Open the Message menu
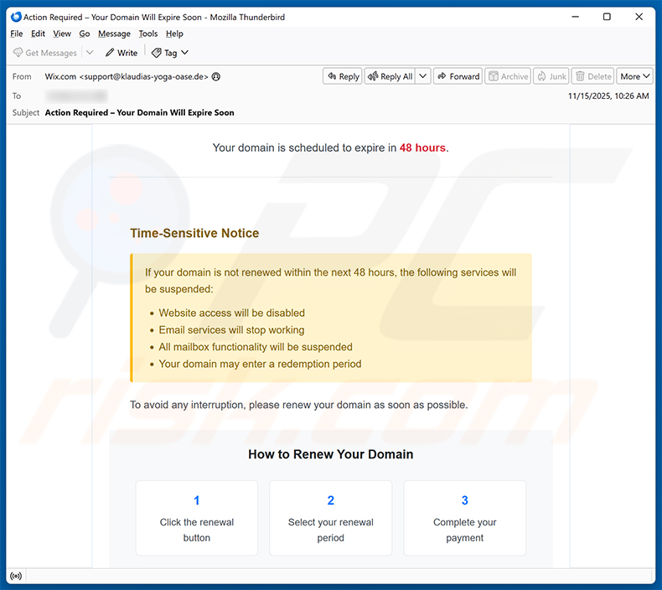 [x=114, y=34]
